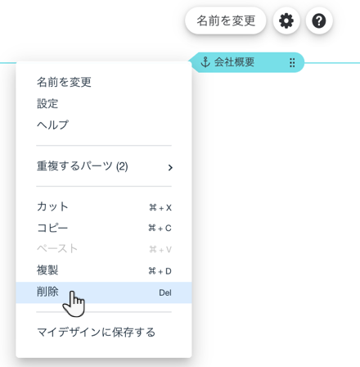Choose マイデザインに保存する in the menu
The image size is (360, 367).
[x=104, y=333]
